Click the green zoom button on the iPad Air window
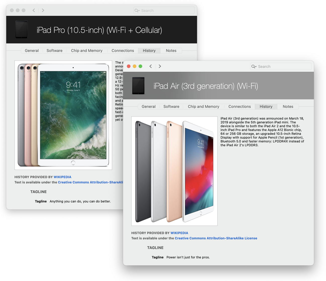The width and height of the screenshot is (326, 281). [x=140, y=66]
